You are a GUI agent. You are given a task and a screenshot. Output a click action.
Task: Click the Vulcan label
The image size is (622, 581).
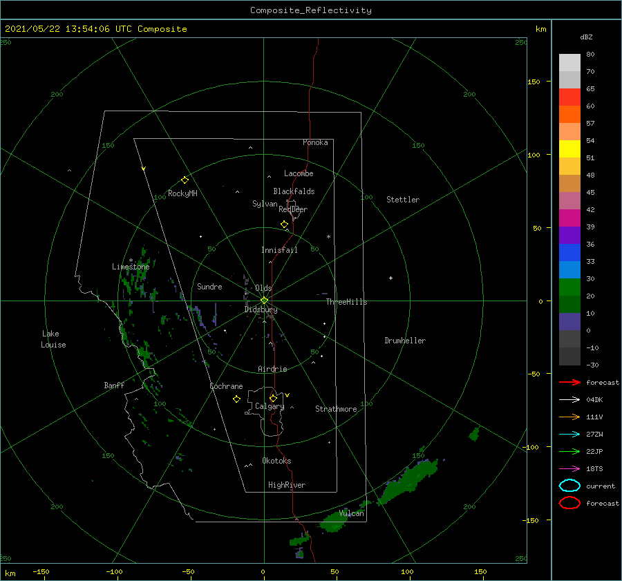click(351, 513)
